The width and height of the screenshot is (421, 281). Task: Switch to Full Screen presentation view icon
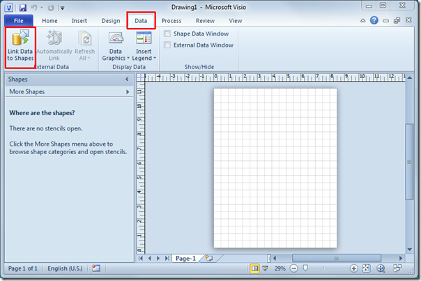click(266, 268)
